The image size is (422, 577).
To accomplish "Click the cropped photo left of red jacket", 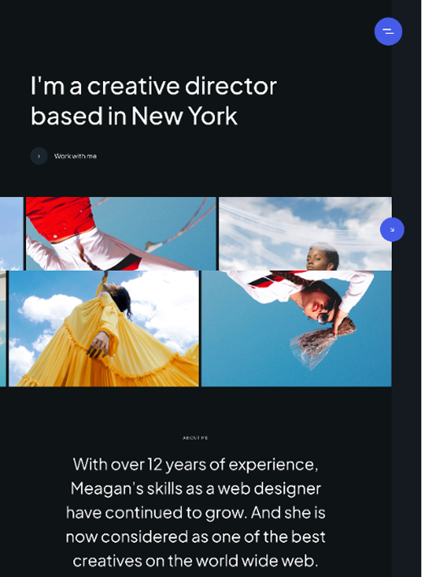I will tap(11, 233).
